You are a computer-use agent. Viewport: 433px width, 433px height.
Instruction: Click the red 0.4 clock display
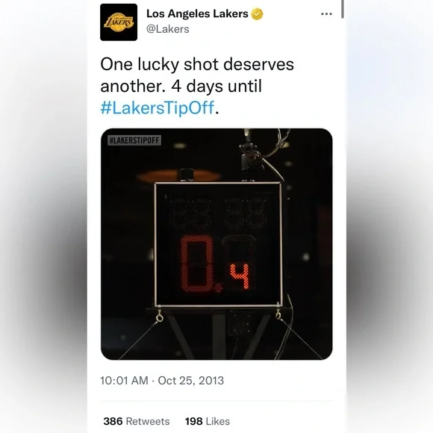pyautogui.click(x=215, y=264)
